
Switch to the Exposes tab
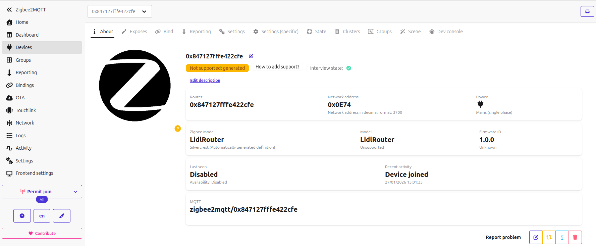[134, 32]
